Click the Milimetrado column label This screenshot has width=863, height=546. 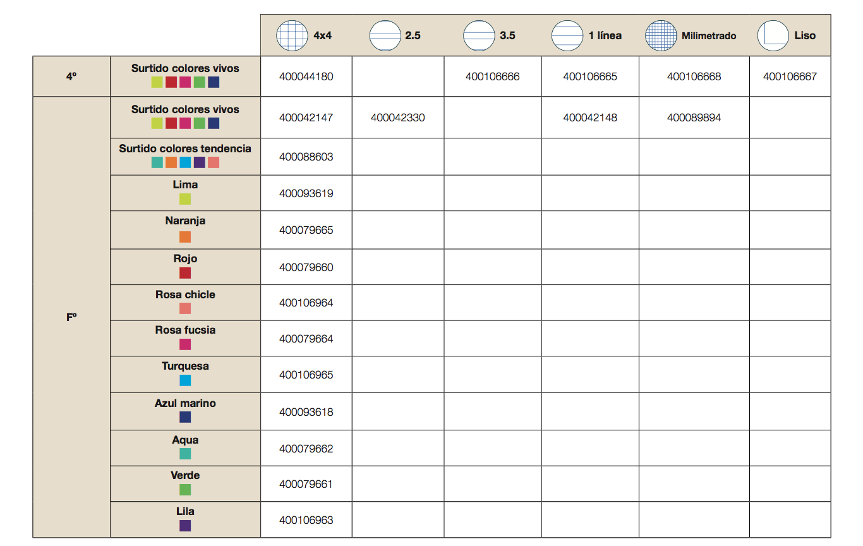709,36
